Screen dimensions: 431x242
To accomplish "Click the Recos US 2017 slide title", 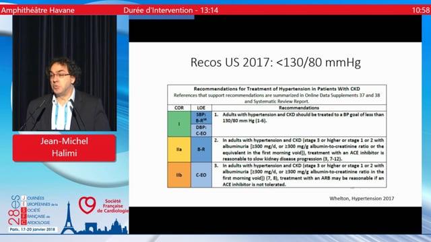I will [x=275, y=63].
